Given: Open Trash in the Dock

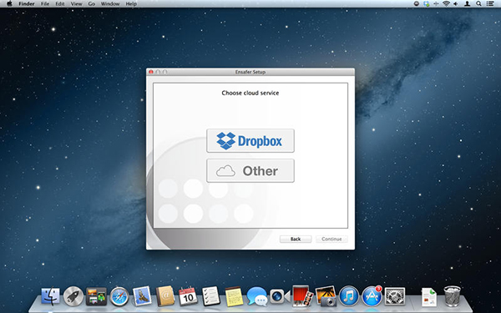Looking at the screenshot, I should (452, 296).
